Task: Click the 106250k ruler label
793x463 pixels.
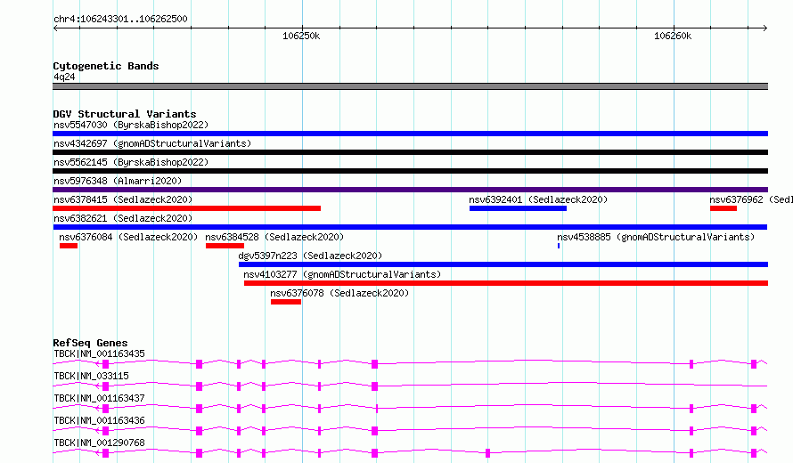Action: (x=301, y=36)
